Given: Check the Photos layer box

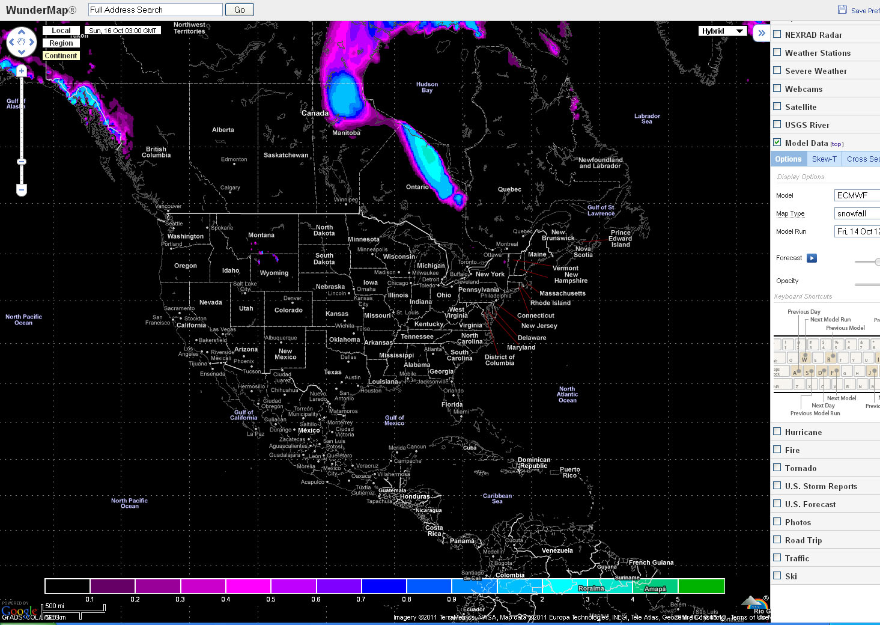Looking at the screenshot, I should (777, 522).
